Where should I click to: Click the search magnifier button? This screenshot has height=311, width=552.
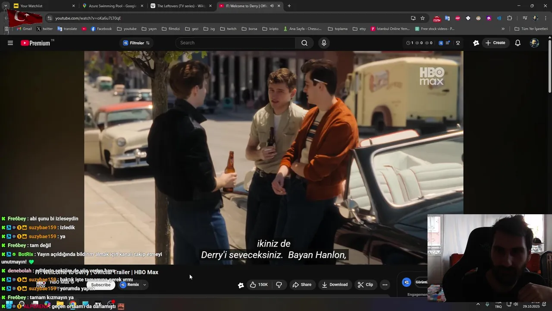(304, 43)
